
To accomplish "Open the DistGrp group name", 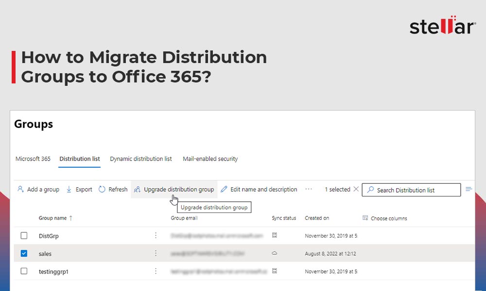I will tap(49, 236).
